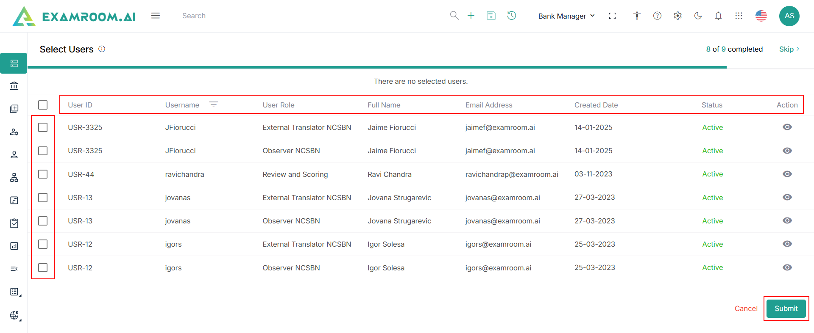
Task: View Jaime Fiorucci External Translator via eye icon
Action: click(787, 127)
